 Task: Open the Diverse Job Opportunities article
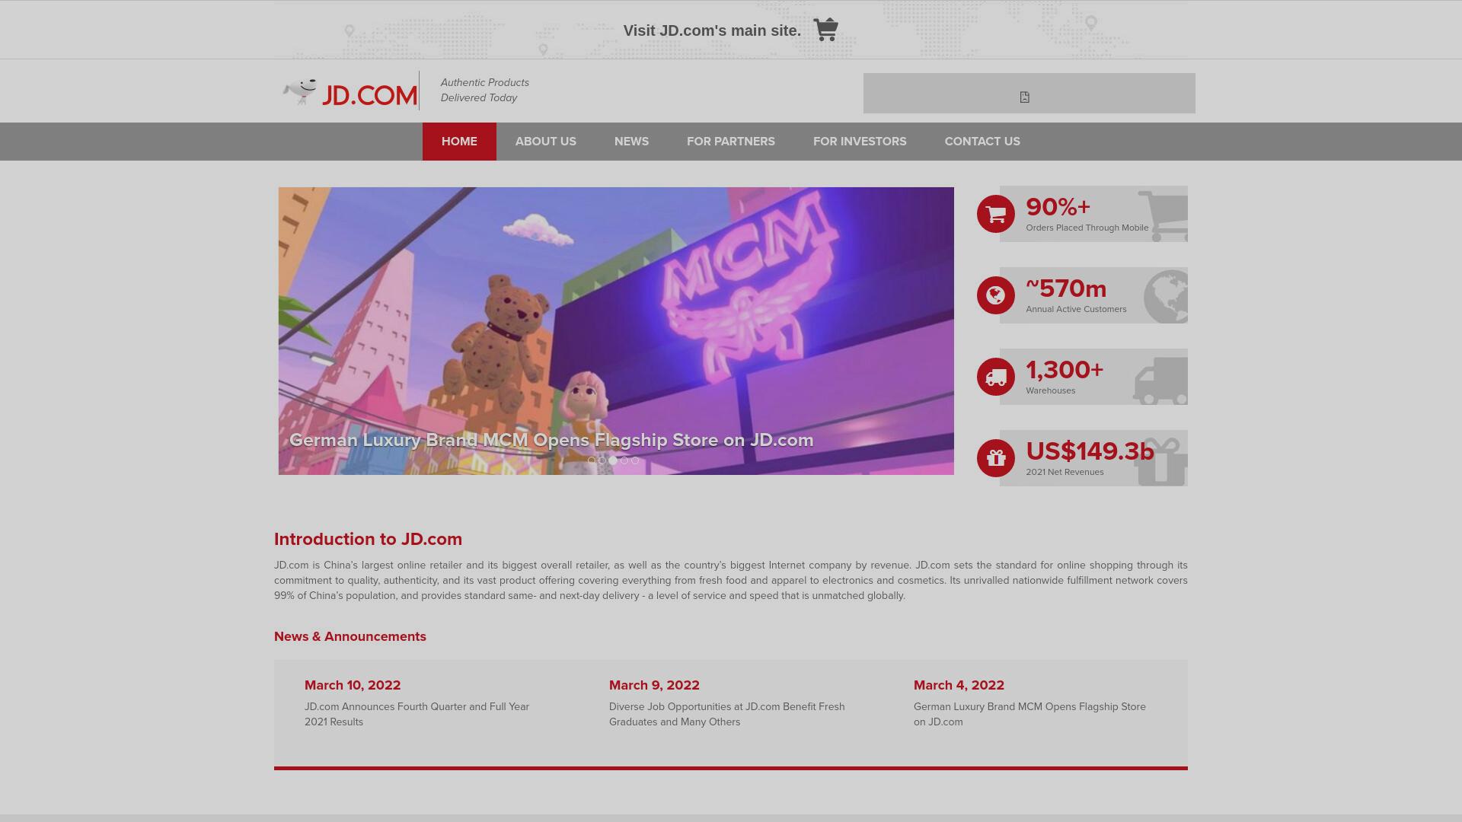click(x=727, y=715)
